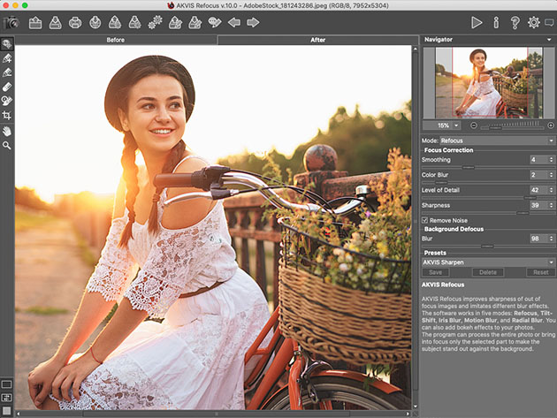Click the Print image icon
This screenshot has width=557, height=418.
click(75, 22)
